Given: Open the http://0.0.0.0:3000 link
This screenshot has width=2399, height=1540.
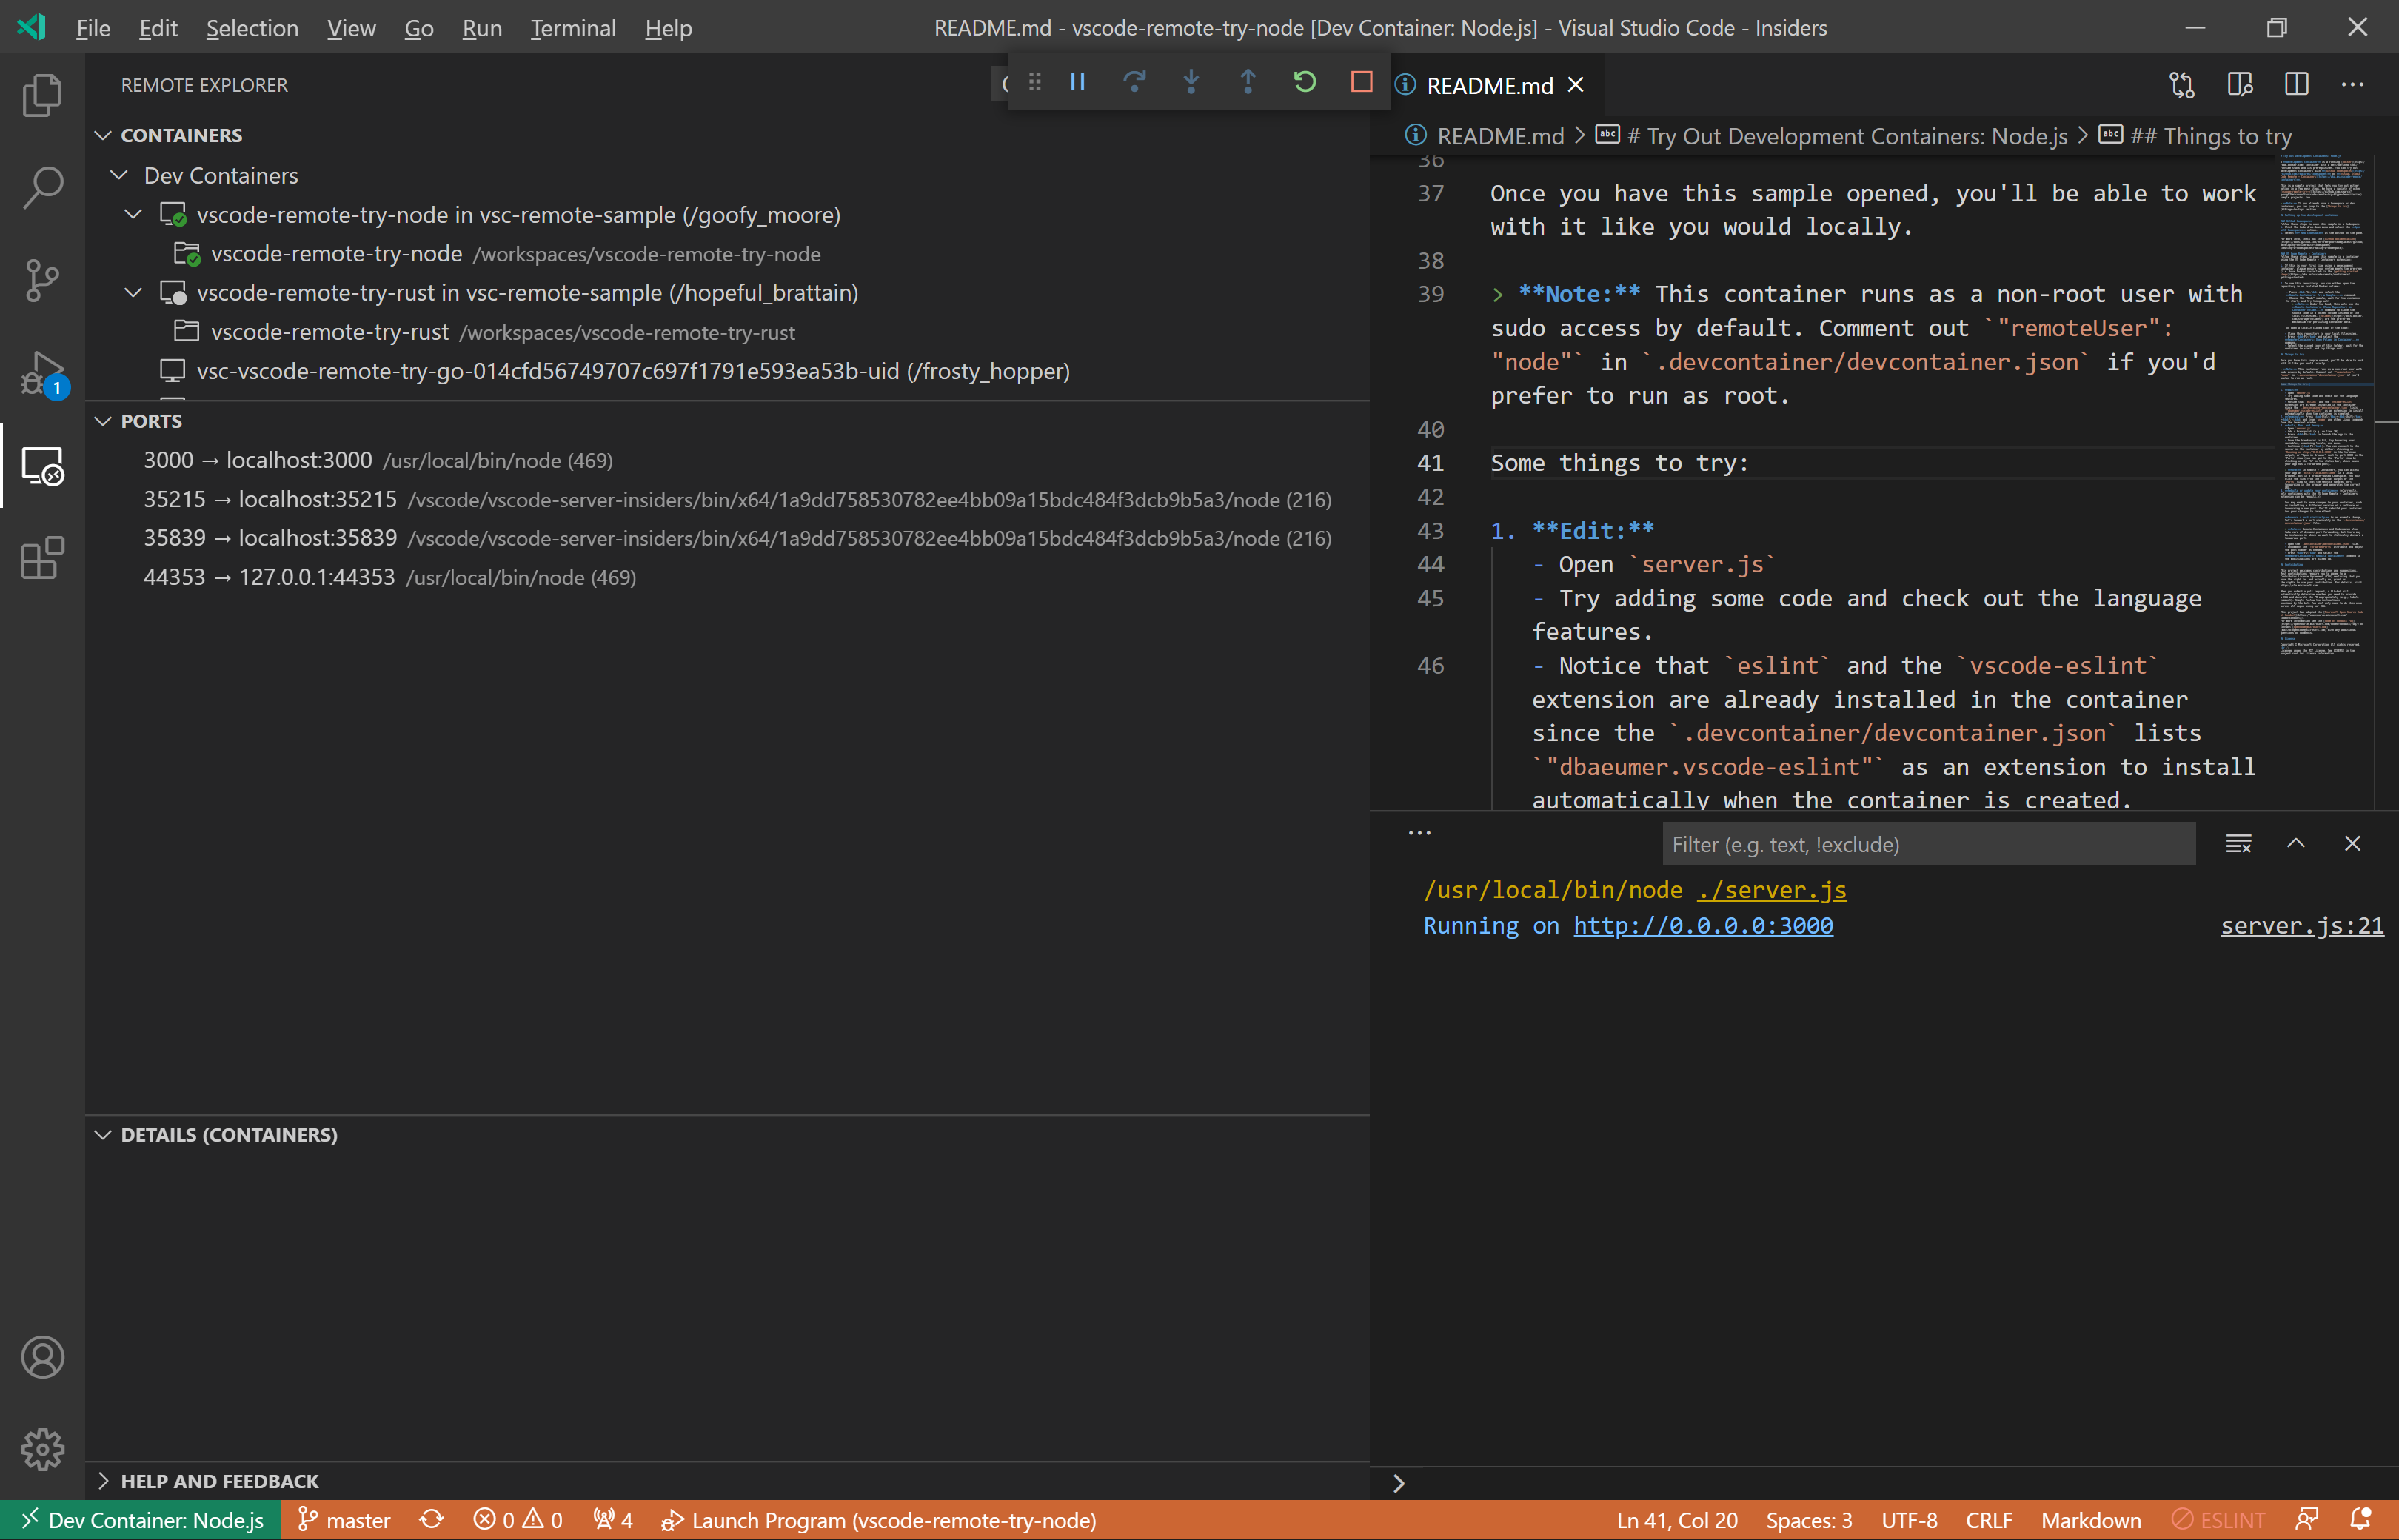Looking at the screenshot, I should tap(1702, 926).
